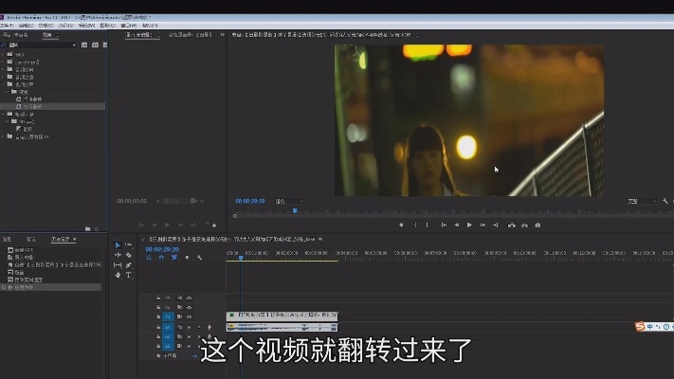This screenshot has height=379, width=674.
Task: Click the timeline playhead handle
Action: click(241, 258)
